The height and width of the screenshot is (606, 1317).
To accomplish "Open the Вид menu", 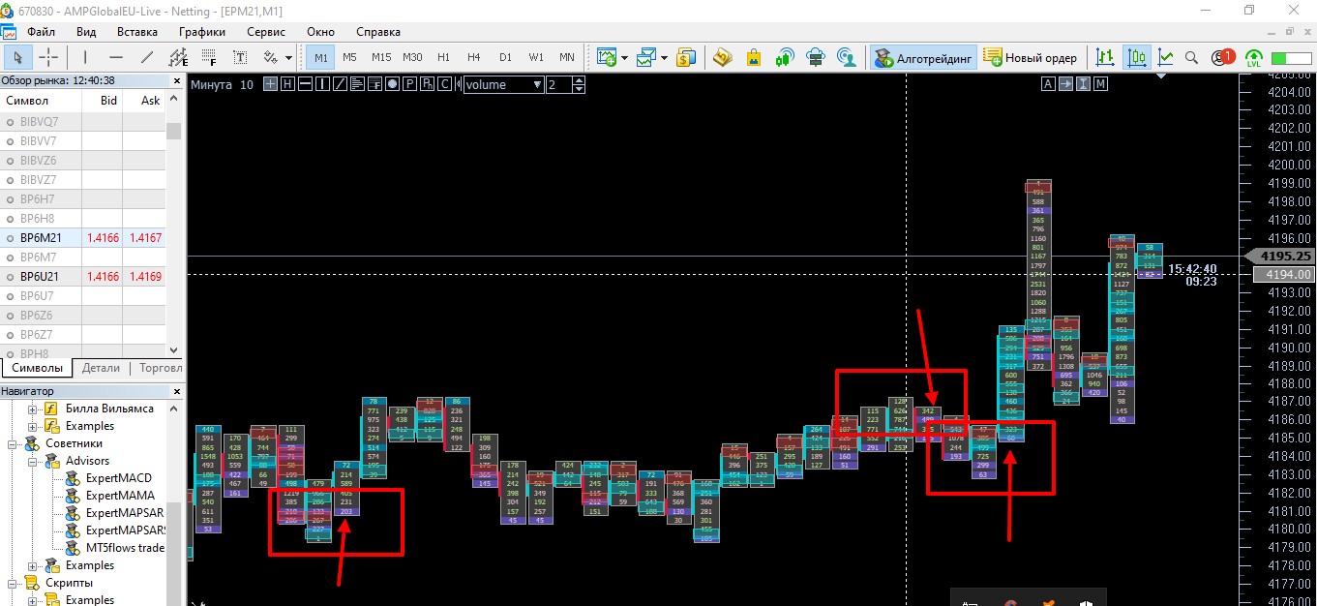I will [x=86, y=31].
